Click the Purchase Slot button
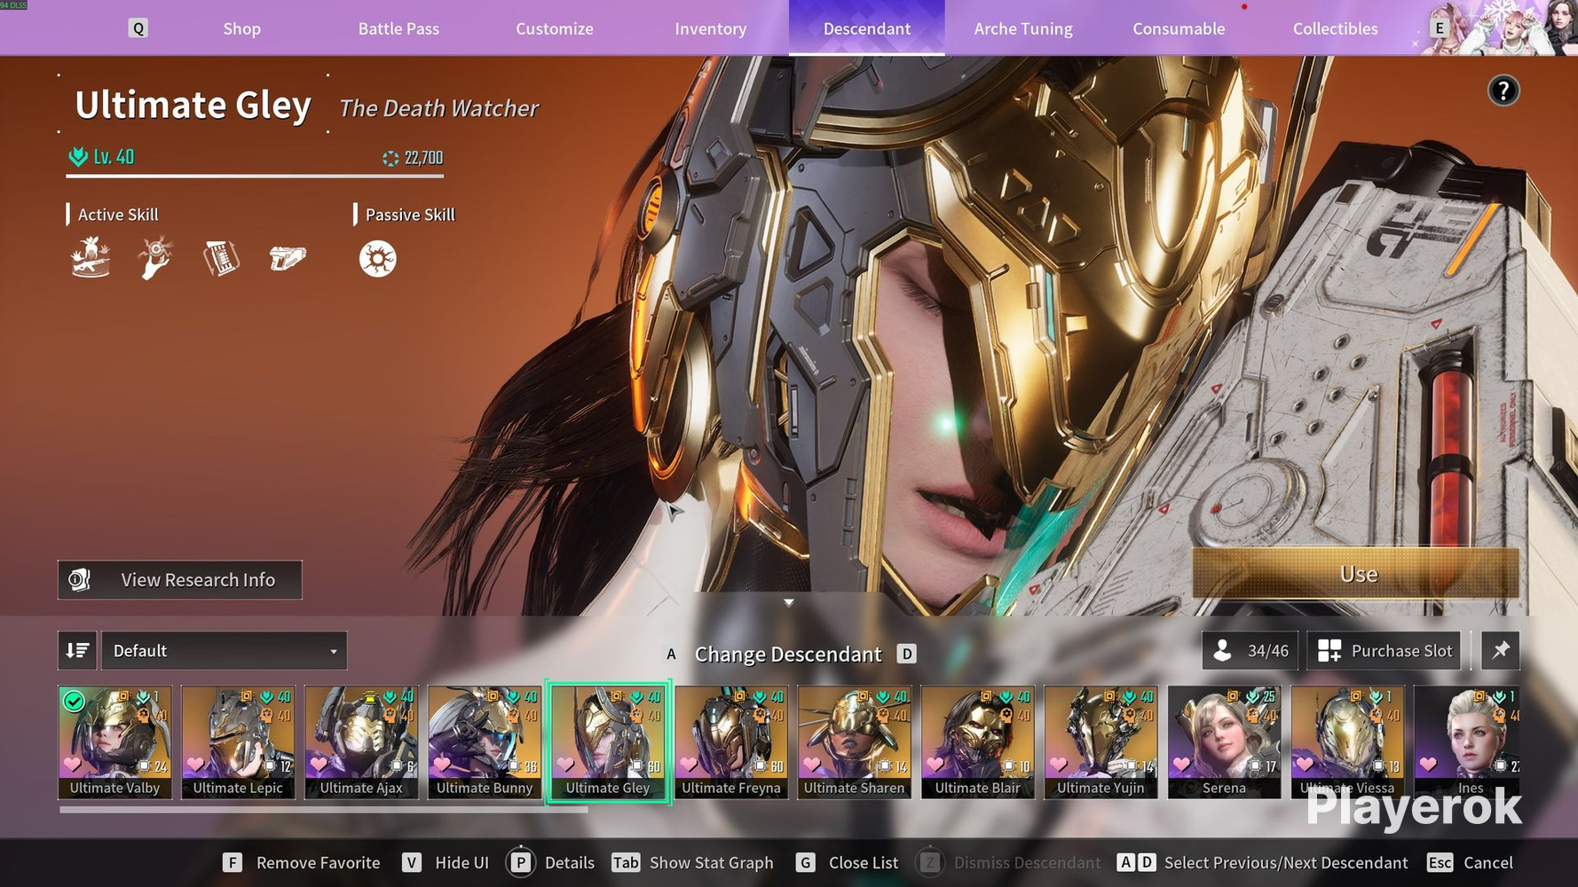This screenshot has height=887, width=1578. tap(1385, 651)
